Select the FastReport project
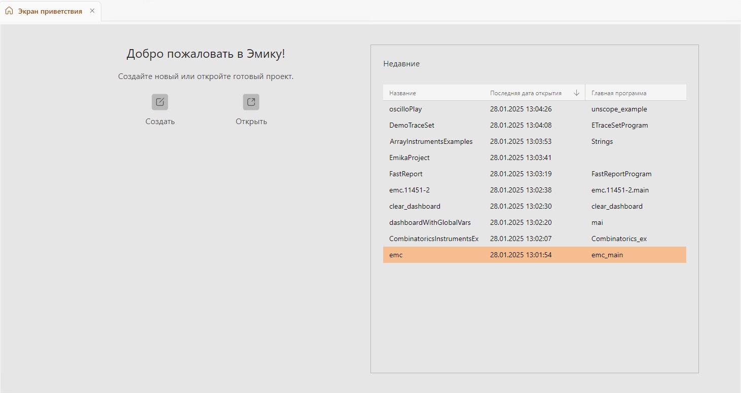The width and height of the screenshot is (741, 393). [x=406, y=174]
